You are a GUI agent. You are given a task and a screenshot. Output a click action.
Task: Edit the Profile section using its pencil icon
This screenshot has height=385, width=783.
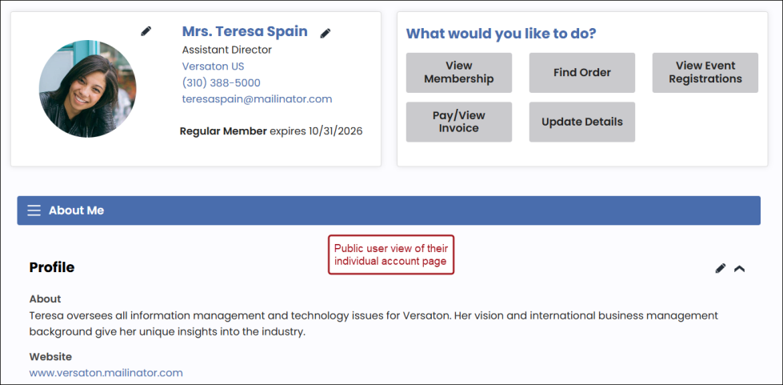(721, 268)
